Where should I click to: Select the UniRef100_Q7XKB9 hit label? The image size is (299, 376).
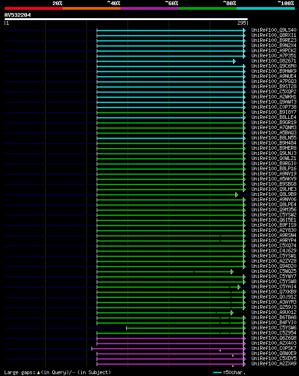(x=274, y=292)
